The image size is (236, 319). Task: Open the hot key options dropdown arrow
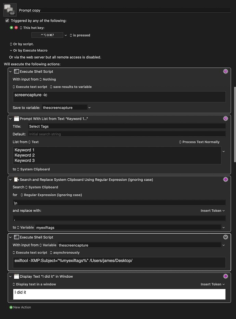coord(66,35)
